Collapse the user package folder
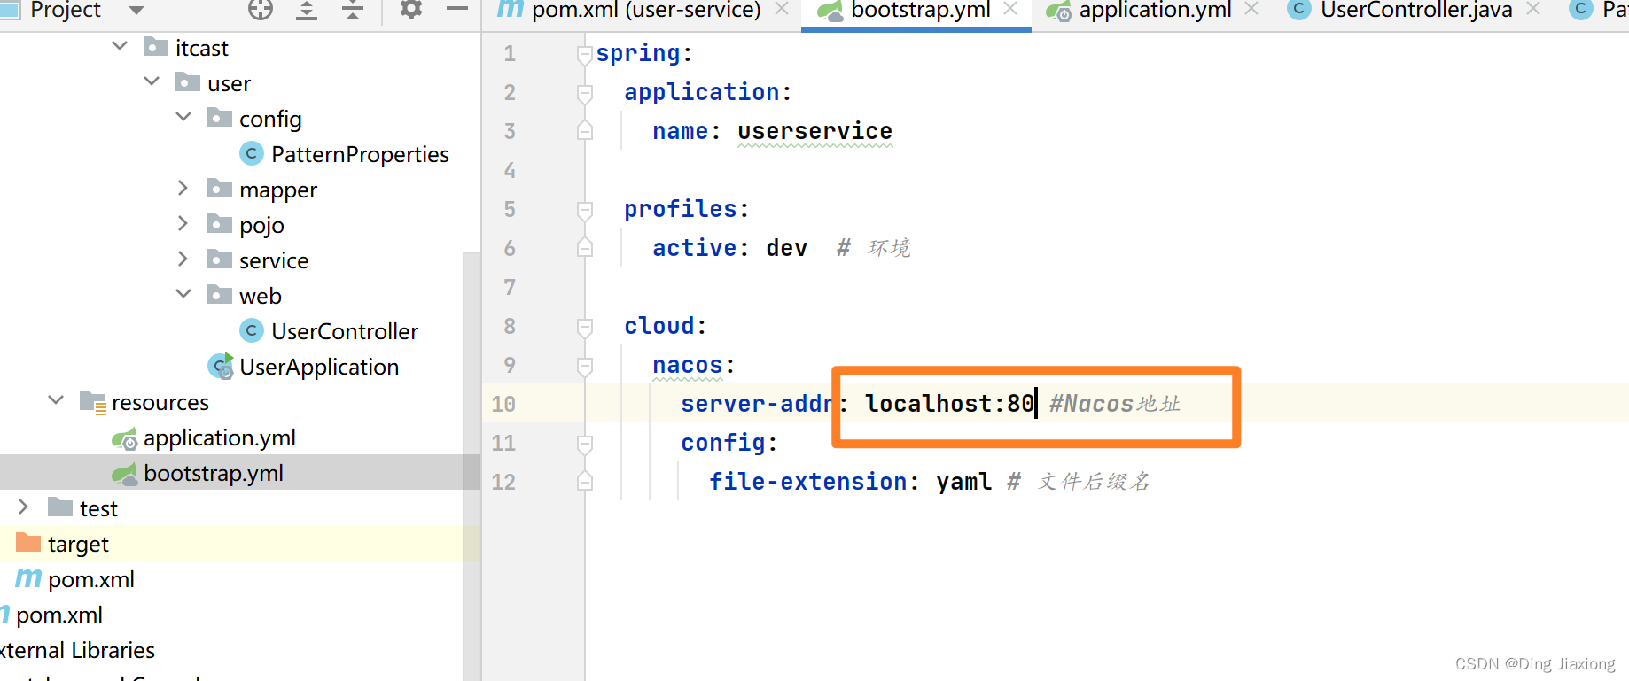Viewport: 1629px width, 681px height. (152, 81)
